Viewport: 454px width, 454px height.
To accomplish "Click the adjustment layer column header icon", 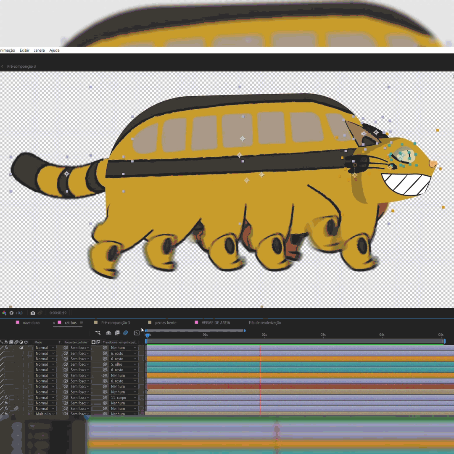I will pyautogui.click(x=21, y=342).
